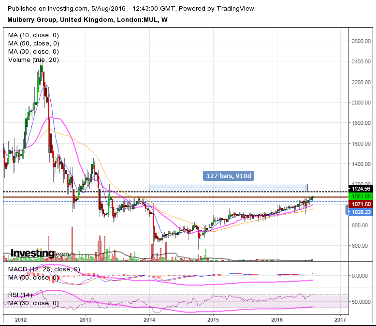Image resolution: width=376 pixels, height=326 pixels.
Task: Click the 2200.00 price axis label
Action: 361,82
